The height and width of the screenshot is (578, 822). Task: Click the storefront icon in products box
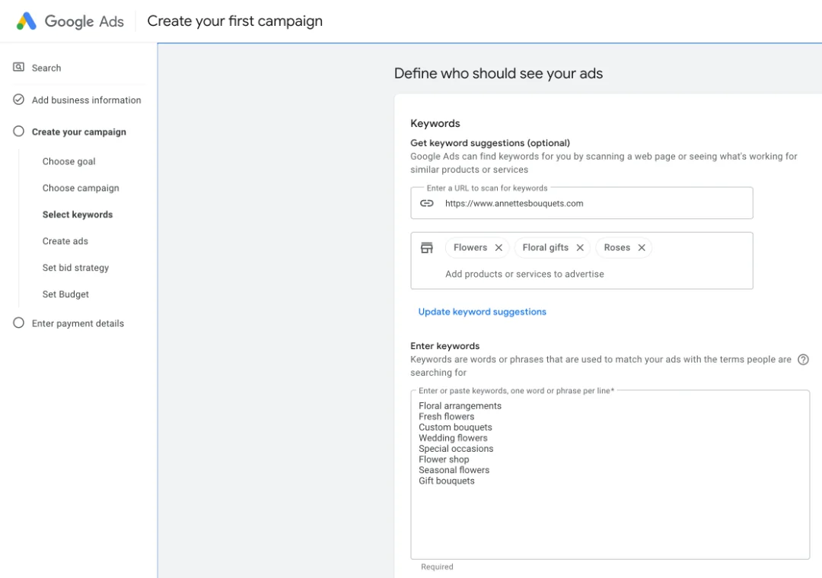[427, 248]
